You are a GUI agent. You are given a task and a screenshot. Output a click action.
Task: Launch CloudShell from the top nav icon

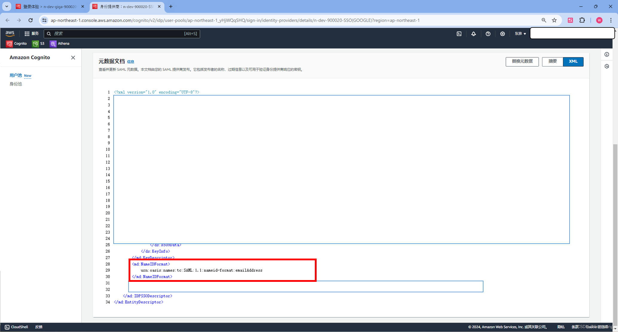coord(459,34)
